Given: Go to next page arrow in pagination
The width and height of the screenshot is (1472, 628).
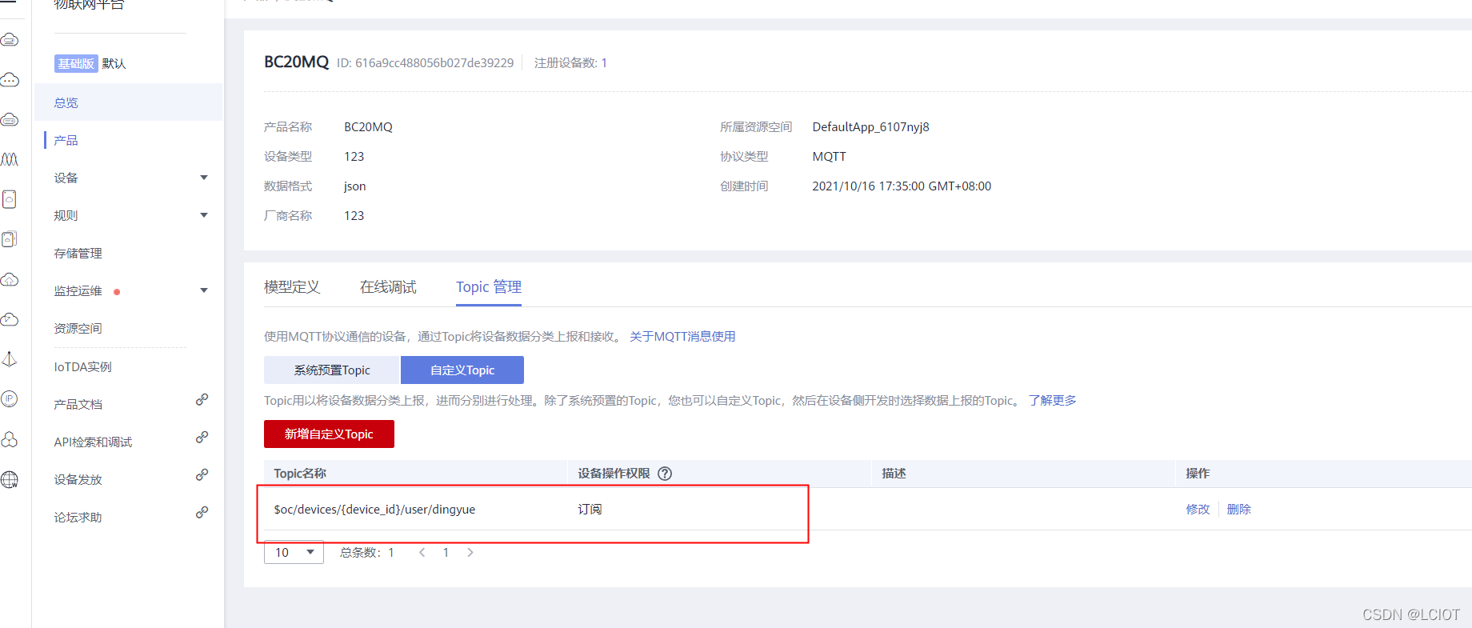Looking at the screenshot, I should click(470, 552).
